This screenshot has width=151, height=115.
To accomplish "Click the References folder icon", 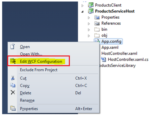I will pos(97,23).
